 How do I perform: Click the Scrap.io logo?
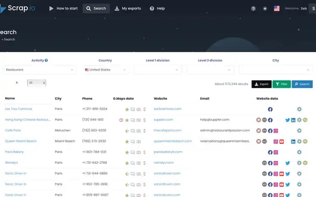click(18, 8)
